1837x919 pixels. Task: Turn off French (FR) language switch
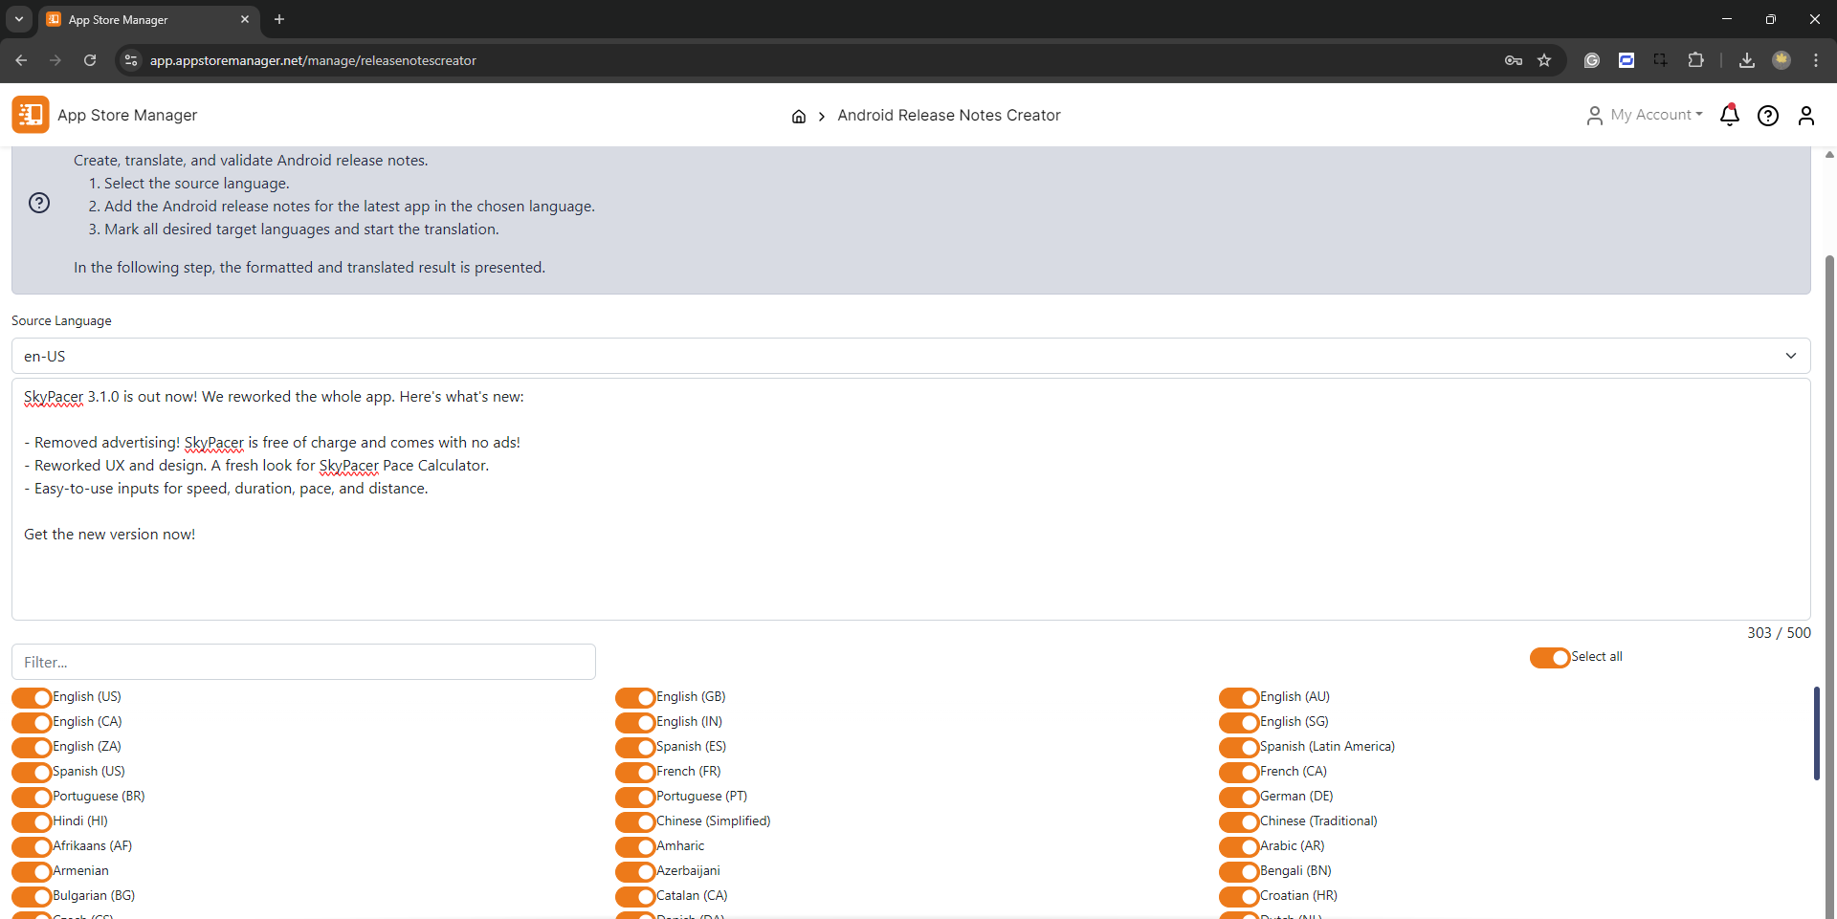coord(635,772)
